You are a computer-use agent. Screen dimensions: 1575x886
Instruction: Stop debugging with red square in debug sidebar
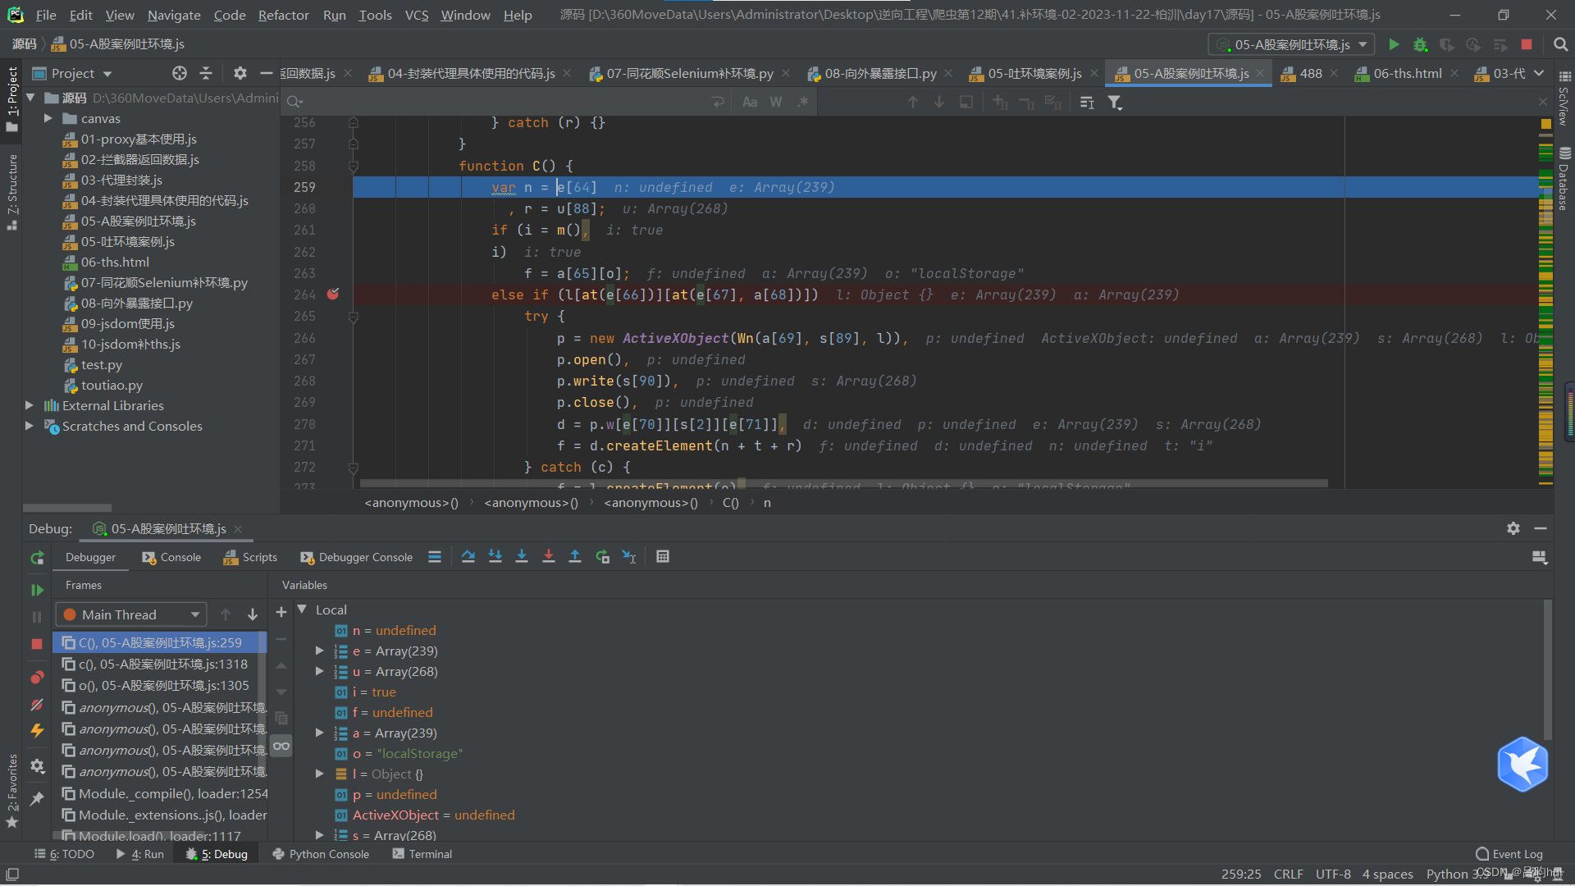37,644
